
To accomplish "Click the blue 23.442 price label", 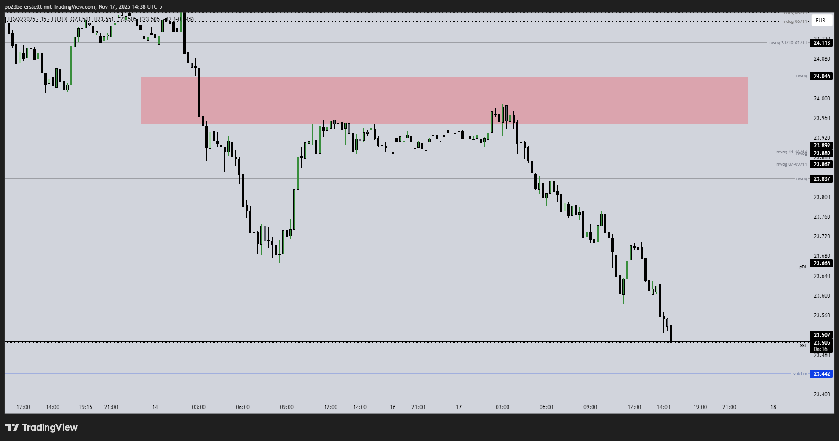I will click(822, 374).
